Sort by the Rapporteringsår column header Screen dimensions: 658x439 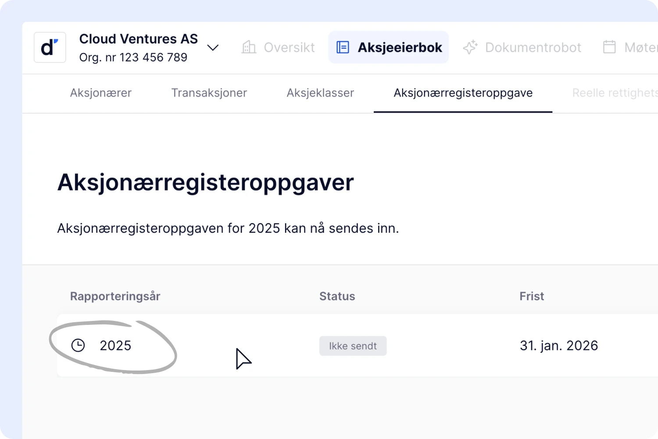pos(115,296)
